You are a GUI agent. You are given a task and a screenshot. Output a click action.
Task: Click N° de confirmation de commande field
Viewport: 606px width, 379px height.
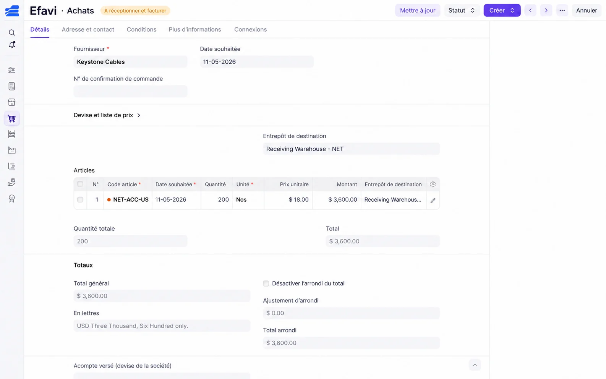point(130,91)
